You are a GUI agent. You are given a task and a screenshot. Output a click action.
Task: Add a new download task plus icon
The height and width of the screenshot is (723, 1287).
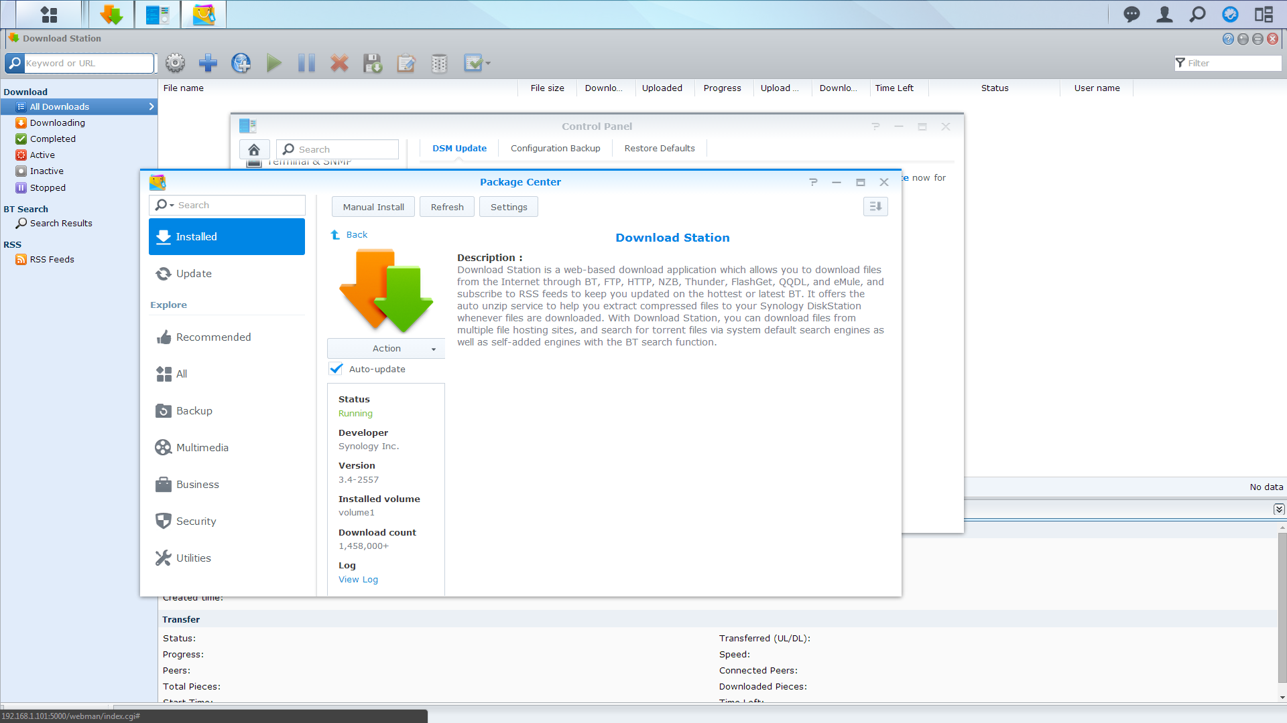(x=208, y=63)
